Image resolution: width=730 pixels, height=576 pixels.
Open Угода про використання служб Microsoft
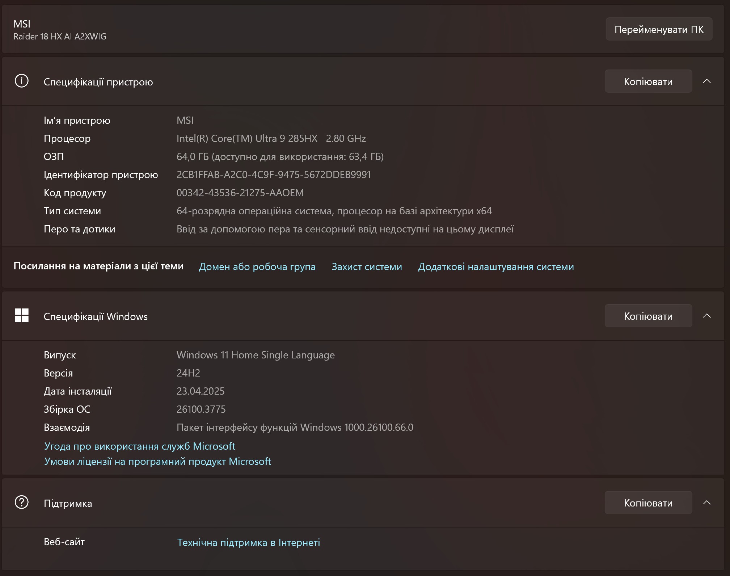coord(140,446)
